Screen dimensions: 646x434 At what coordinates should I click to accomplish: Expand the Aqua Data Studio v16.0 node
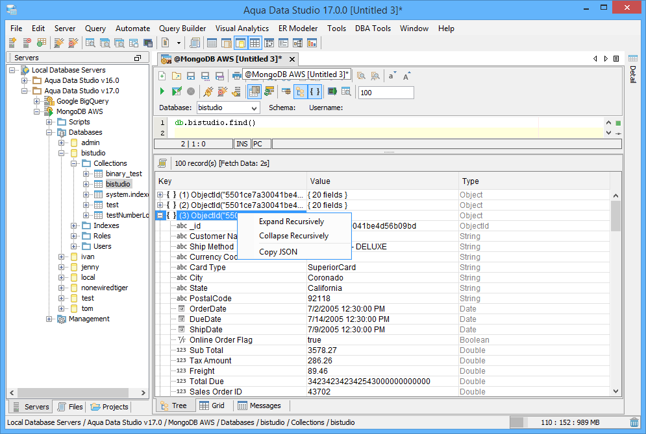coord(25,80)
